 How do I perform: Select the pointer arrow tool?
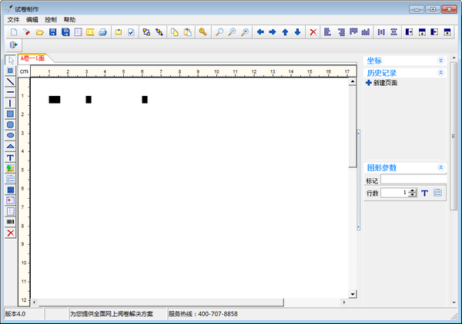coord(10,60)
